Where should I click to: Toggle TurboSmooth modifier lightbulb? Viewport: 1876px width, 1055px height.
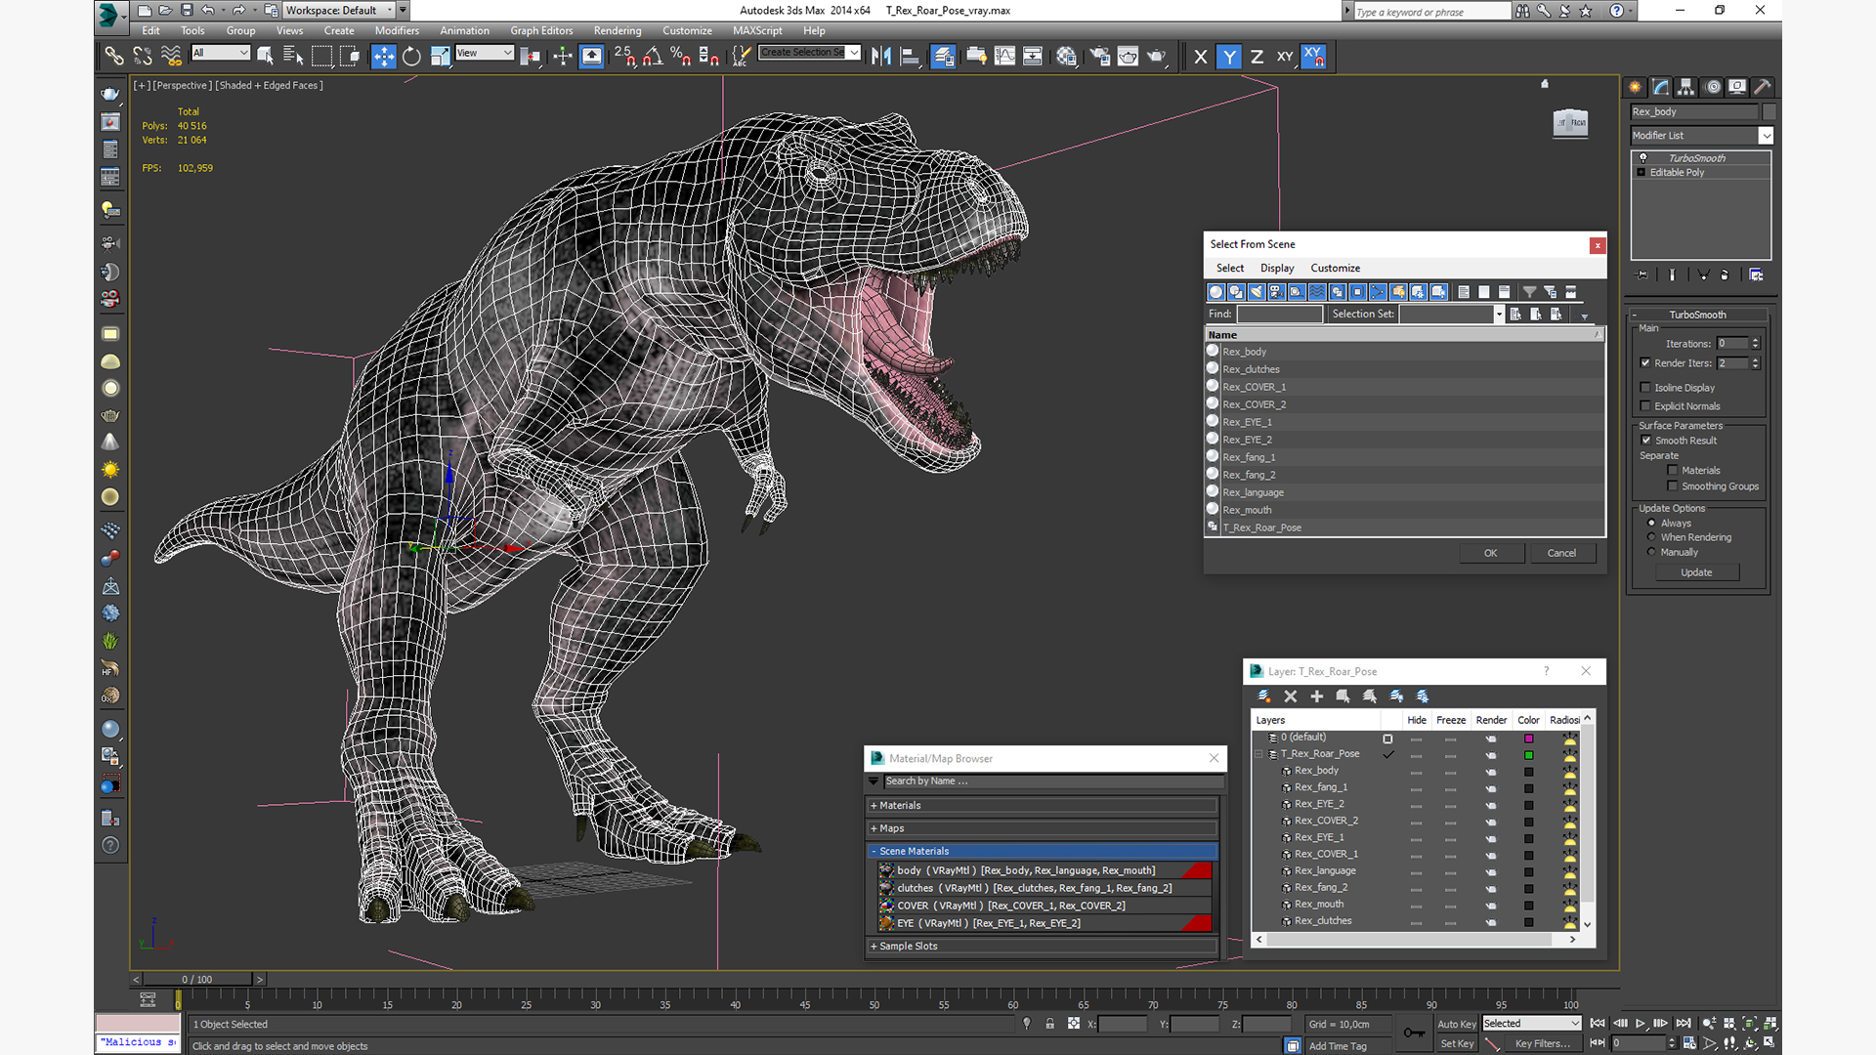(x=1643, y=158)
